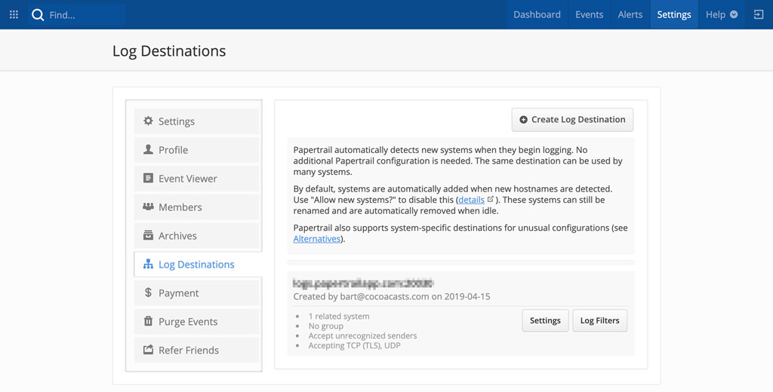Open Profile in the sidebar
773x392 pixels.
click(x=197, y=150)
